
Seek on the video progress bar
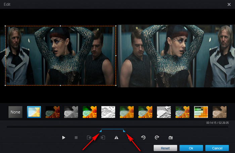[x=117, y=127]
